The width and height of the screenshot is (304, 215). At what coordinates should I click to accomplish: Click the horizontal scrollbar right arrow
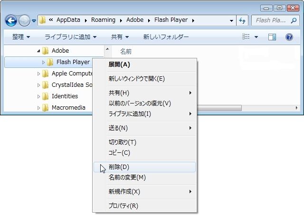coord(296,108)
